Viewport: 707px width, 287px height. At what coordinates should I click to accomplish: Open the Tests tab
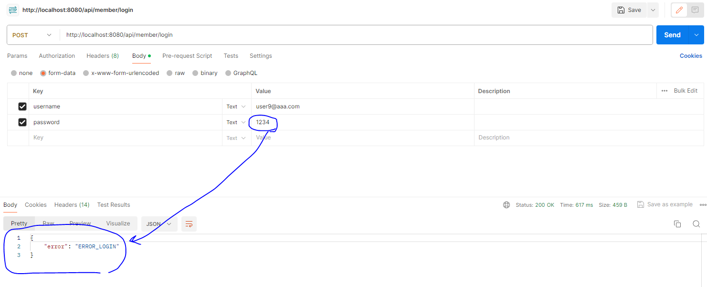[231, 56]
